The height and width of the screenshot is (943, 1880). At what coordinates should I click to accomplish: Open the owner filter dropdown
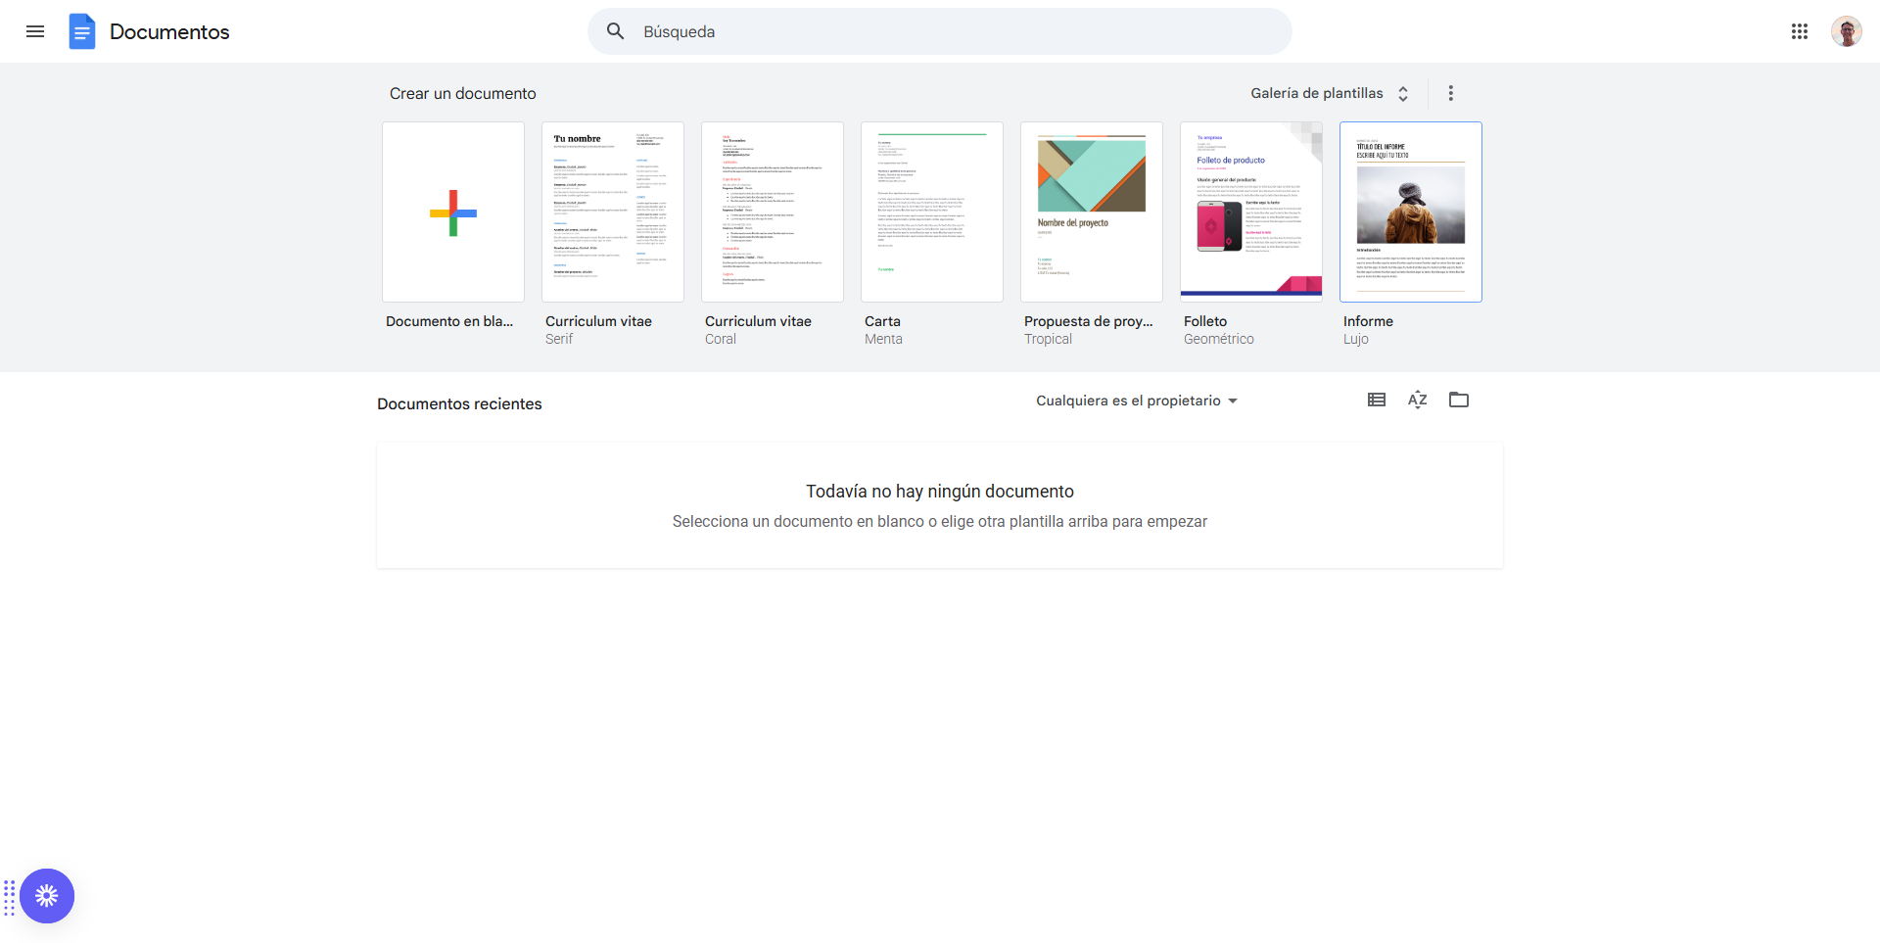pos(1136,401)
